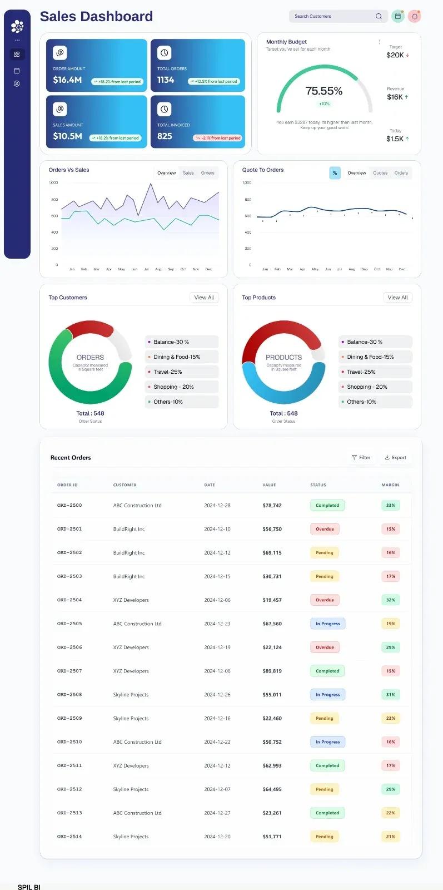
Task: Open the Filter button for Recent Orders
Action: pos(361,457)
